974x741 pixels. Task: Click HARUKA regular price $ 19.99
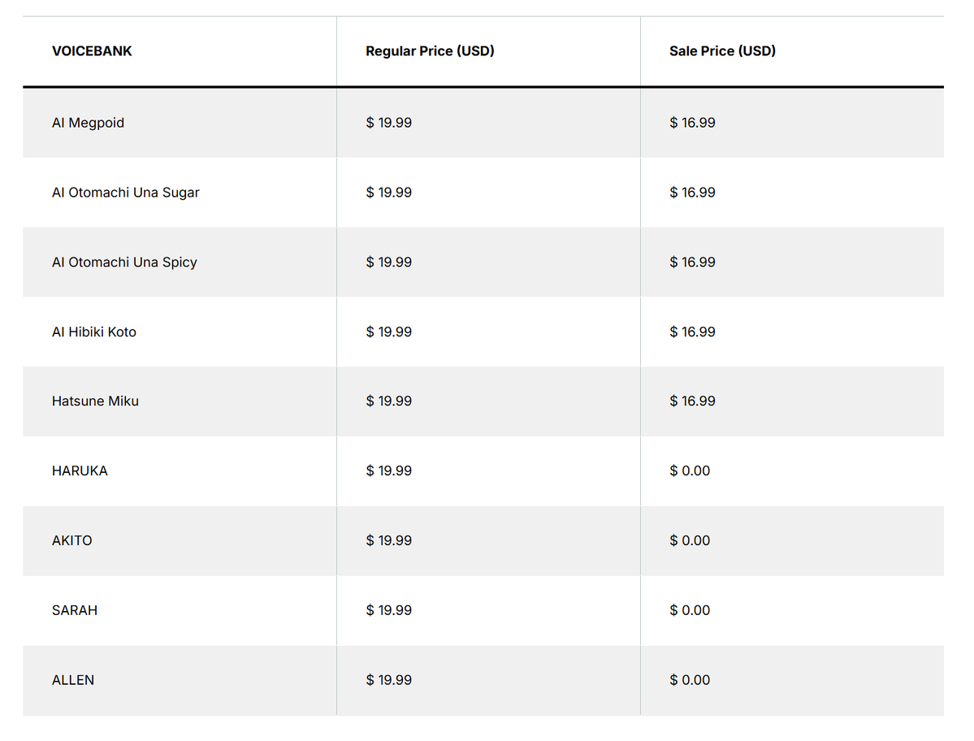coord(389,470)
